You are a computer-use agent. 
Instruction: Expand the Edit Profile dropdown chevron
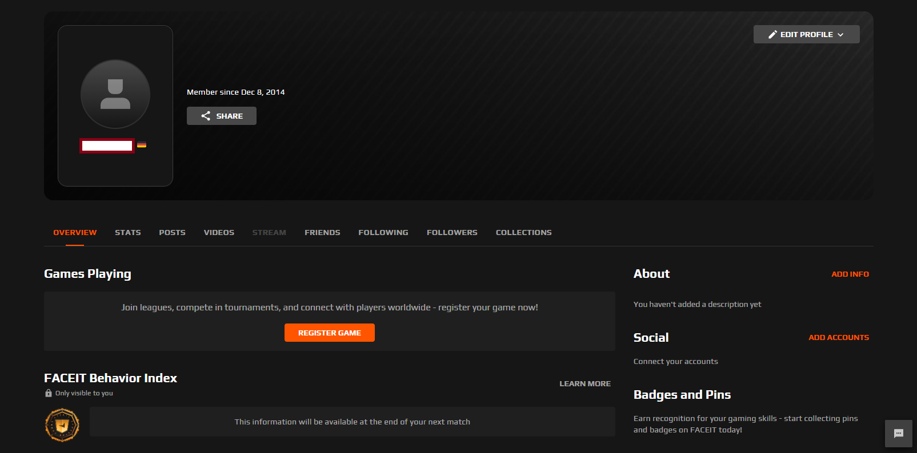point(840,35)
